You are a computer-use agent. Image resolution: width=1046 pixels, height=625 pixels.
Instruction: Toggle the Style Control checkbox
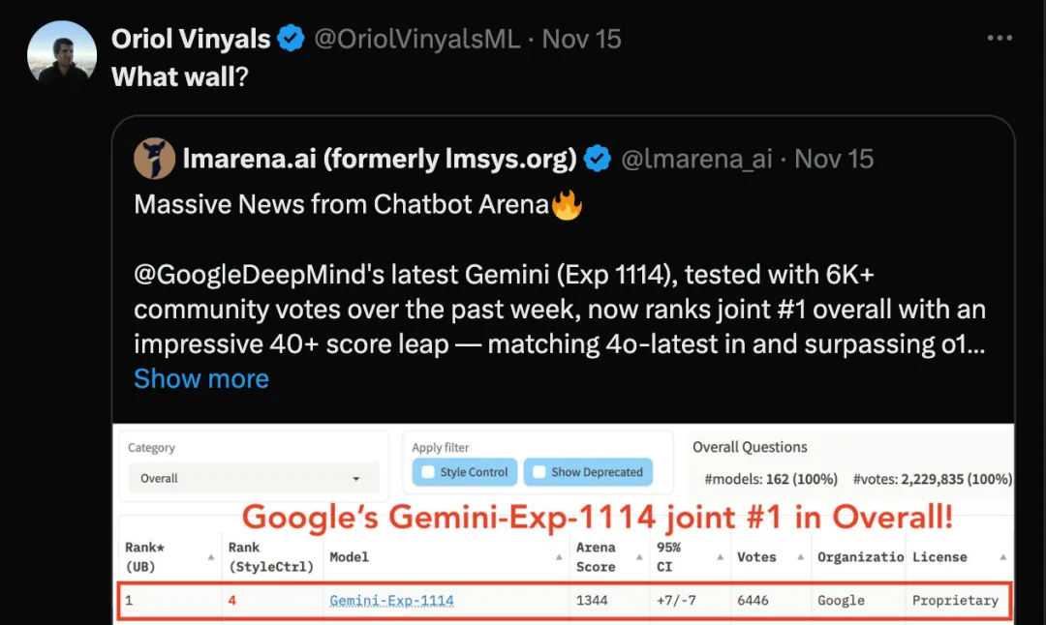coord(428,472)
